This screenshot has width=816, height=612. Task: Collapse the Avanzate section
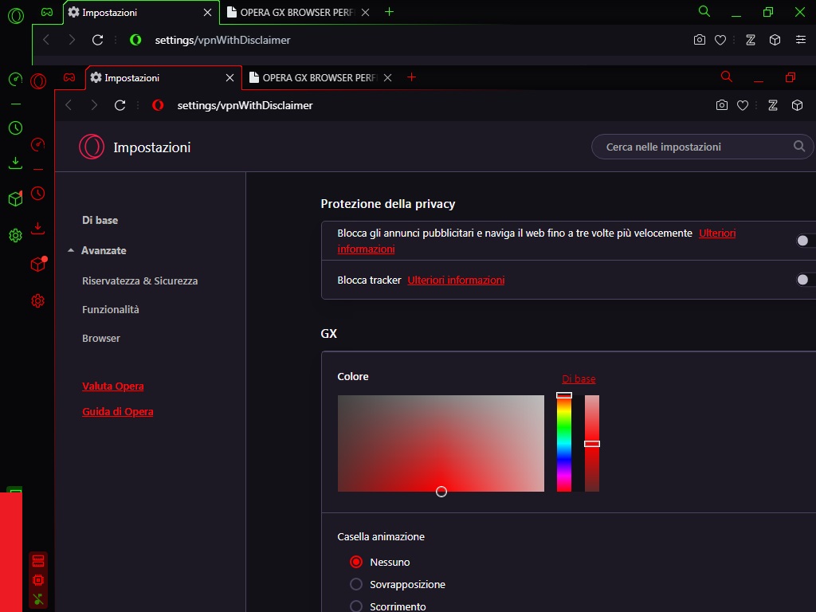[x=71, y=250]
